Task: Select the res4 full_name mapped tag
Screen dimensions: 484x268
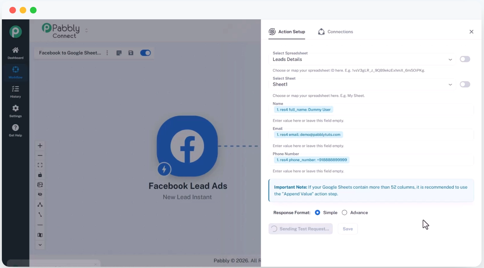Action: click(x=304, y=110)
